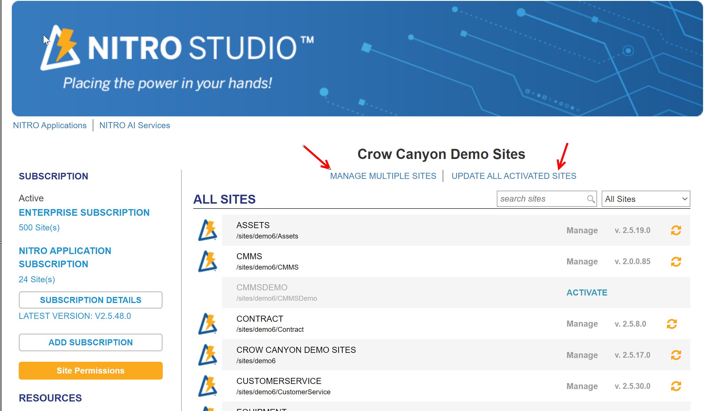Click the CONTRACT site name
This screenshot has width=716, height=411.
coord(260,319)
